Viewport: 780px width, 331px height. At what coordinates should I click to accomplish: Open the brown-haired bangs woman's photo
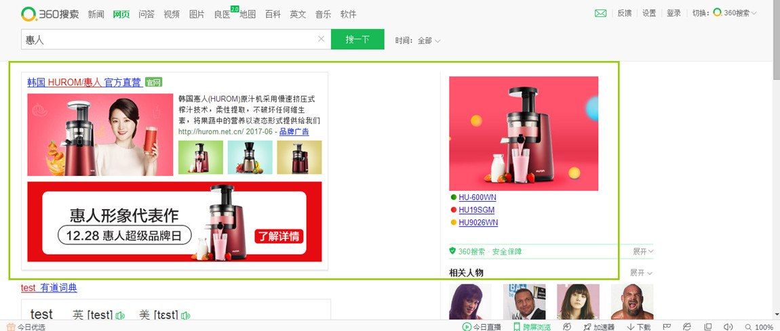coord(578,302)
